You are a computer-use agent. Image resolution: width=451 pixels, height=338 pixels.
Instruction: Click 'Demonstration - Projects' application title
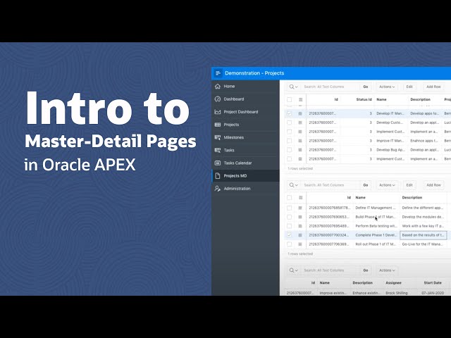tap(254, 73)
